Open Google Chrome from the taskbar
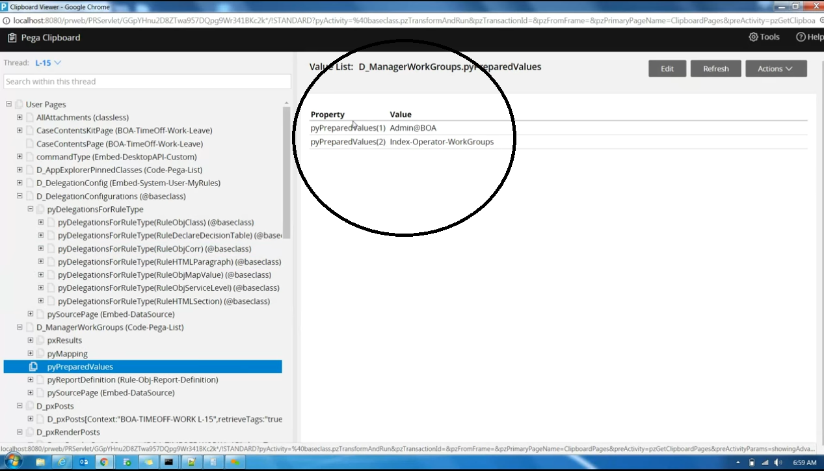 coord(104,462)
